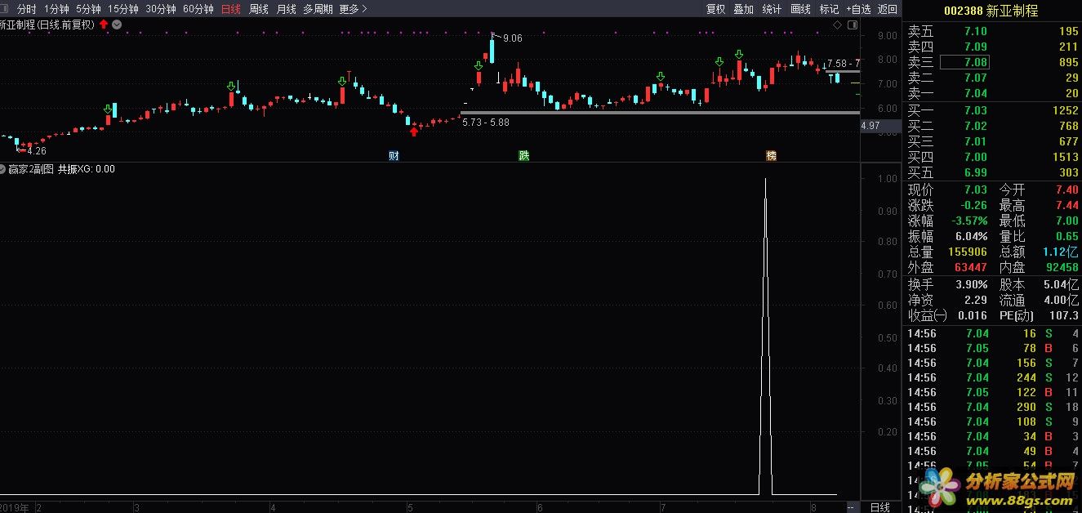Select the 卖一 order row at 7.04
The width and height of the screenshot is (1082, 513).
(992, 93)
